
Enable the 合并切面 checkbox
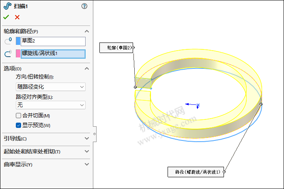[x=18, y=115]
